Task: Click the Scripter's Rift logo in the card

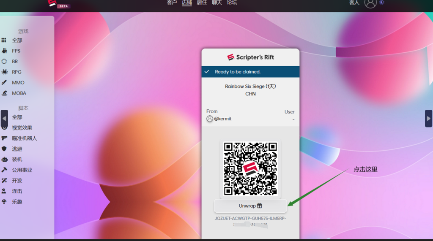Action: coord(250,57)
